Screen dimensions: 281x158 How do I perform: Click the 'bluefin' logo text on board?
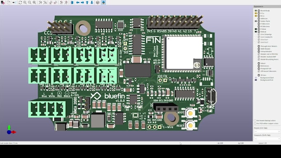(x=114, y=96)
